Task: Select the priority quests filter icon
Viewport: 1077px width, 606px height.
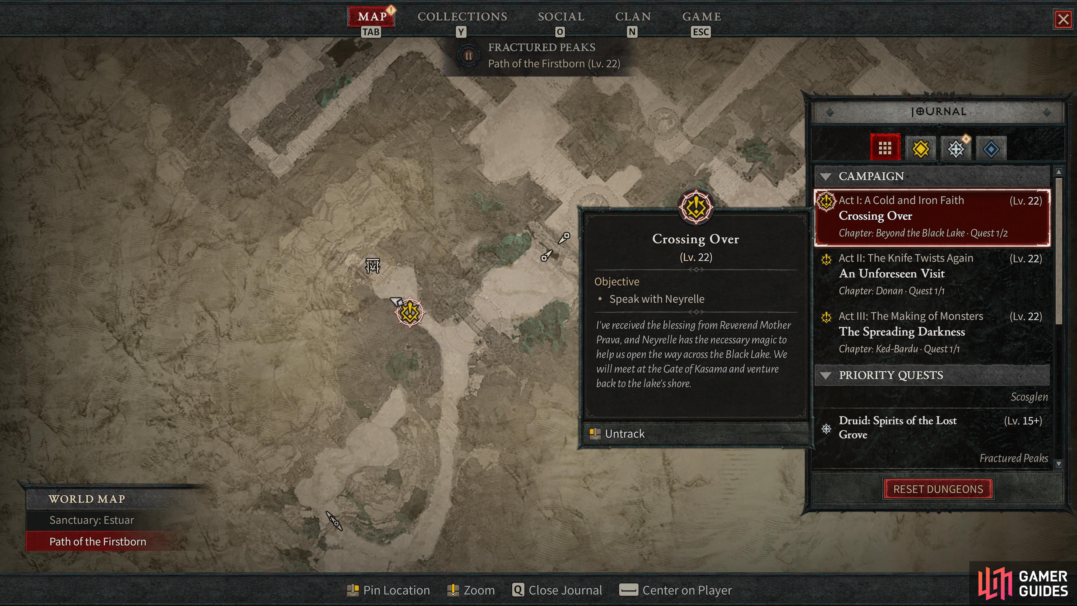Action: click(x=956, y=148)
